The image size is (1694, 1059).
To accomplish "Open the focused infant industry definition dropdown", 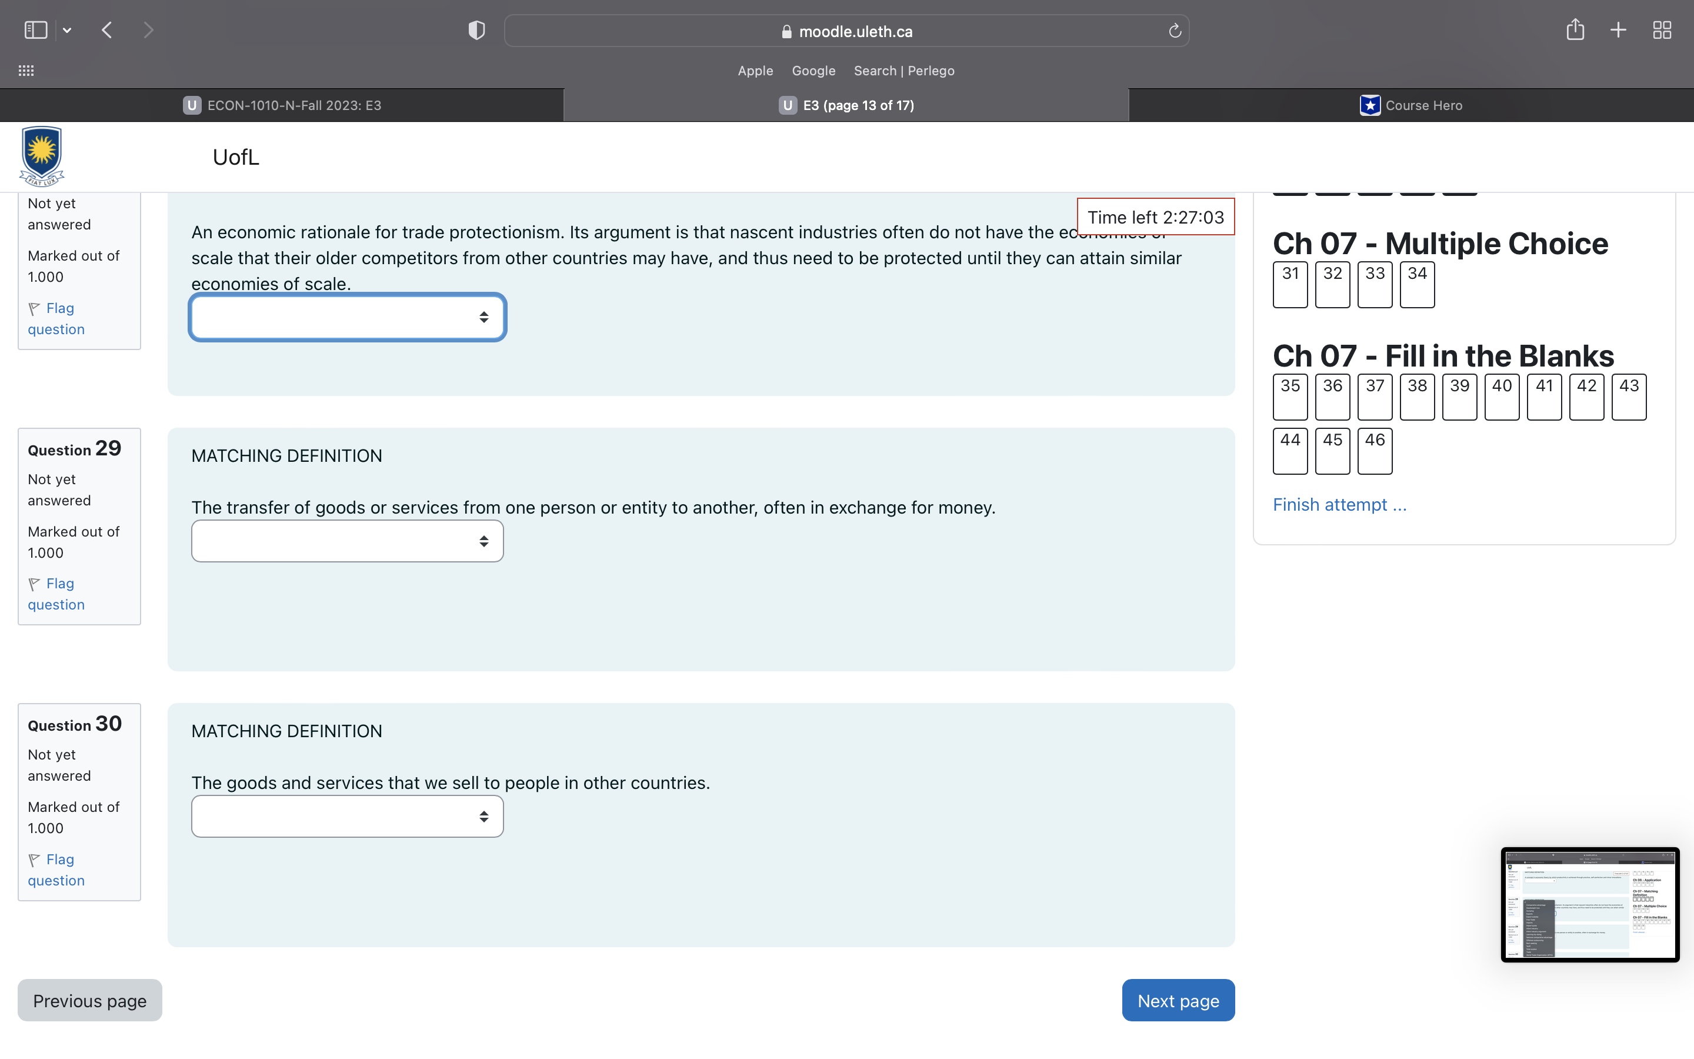I will [347, 317].
